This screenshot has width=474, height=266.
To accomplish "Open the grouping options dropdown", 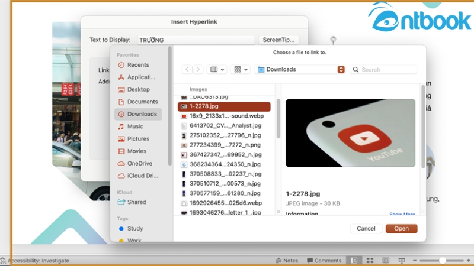I will [241, 69].
